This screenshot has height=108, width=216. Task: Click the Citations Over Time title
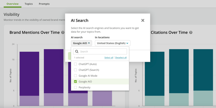coord(169,32)
